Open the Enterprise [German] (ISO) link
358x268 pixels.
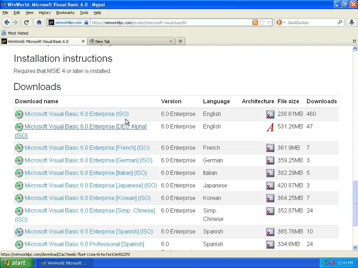(88, 160)
